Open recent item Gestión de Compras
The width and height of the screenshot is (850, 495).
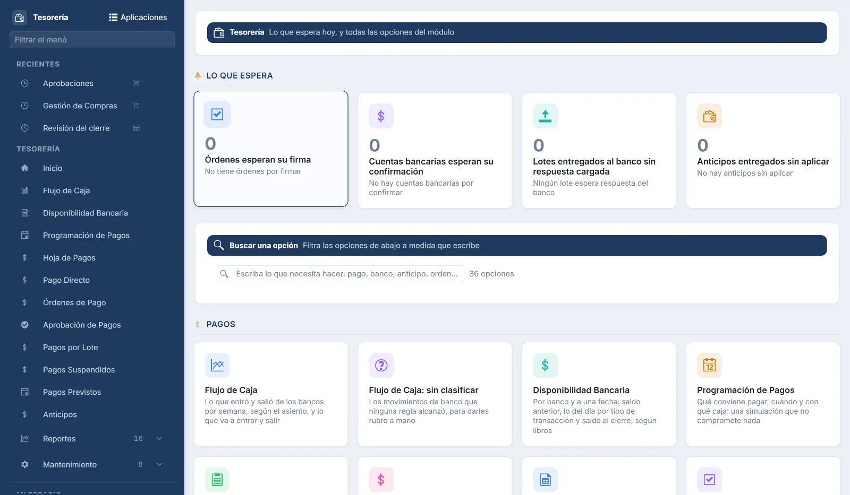pos(92,106)
